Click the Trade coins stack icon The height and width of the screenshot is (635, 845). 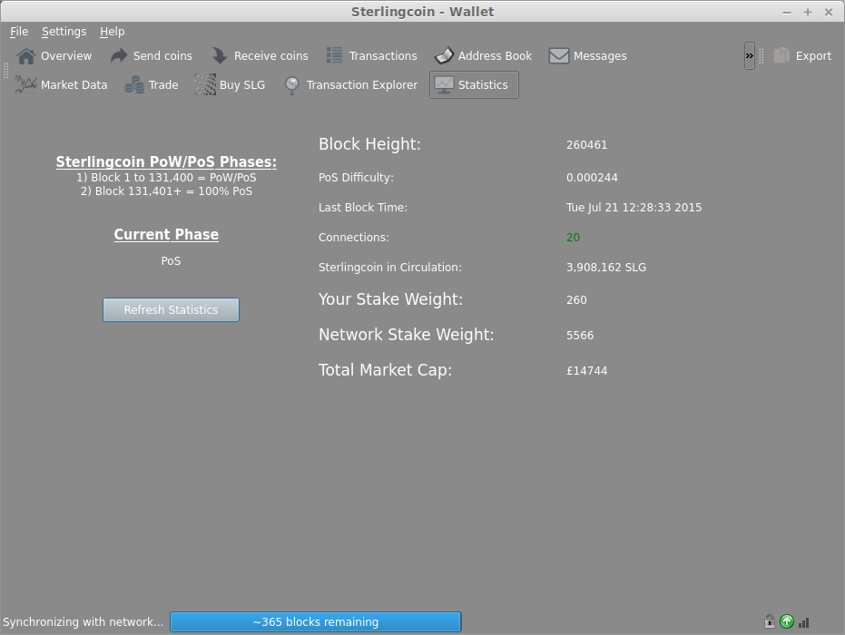click(134, 84)
